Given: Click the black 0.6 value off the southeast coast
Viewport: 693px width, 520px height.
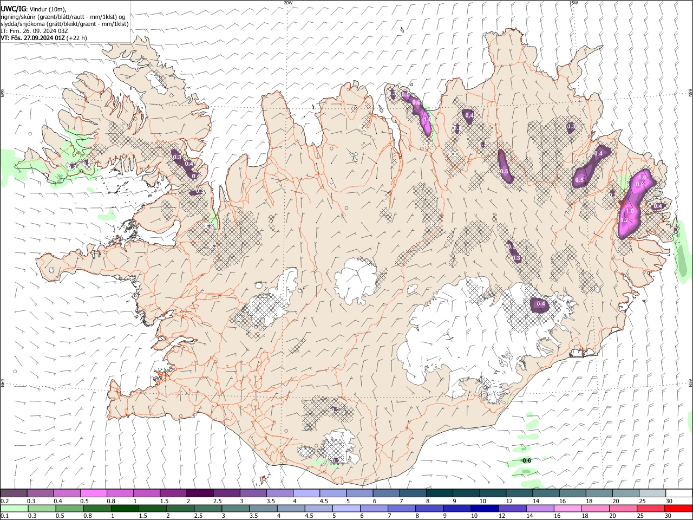Looking at the screenshot, I should coord(526,460).
